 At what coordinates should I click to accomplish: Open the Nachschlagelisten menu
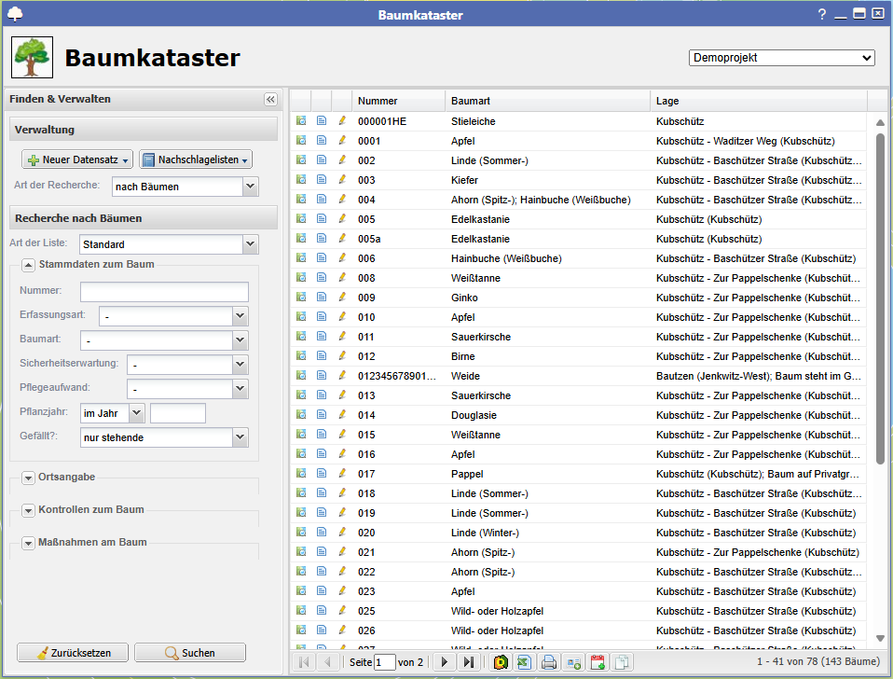coord(196,160)
